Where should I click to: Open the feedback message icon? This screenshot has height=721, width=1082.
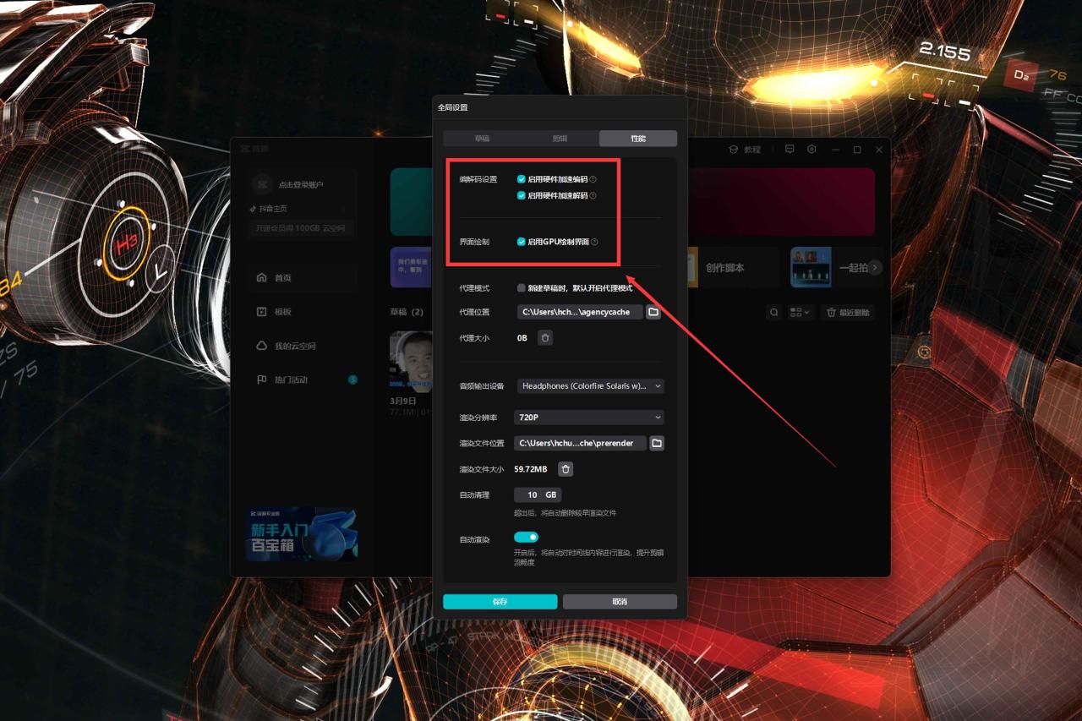tap(790, 150)
